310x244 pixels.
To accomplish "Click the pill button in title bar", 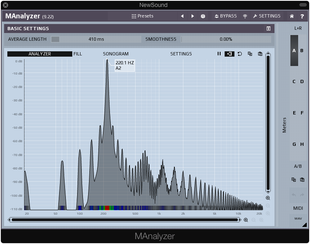I will tap(303, 5).
